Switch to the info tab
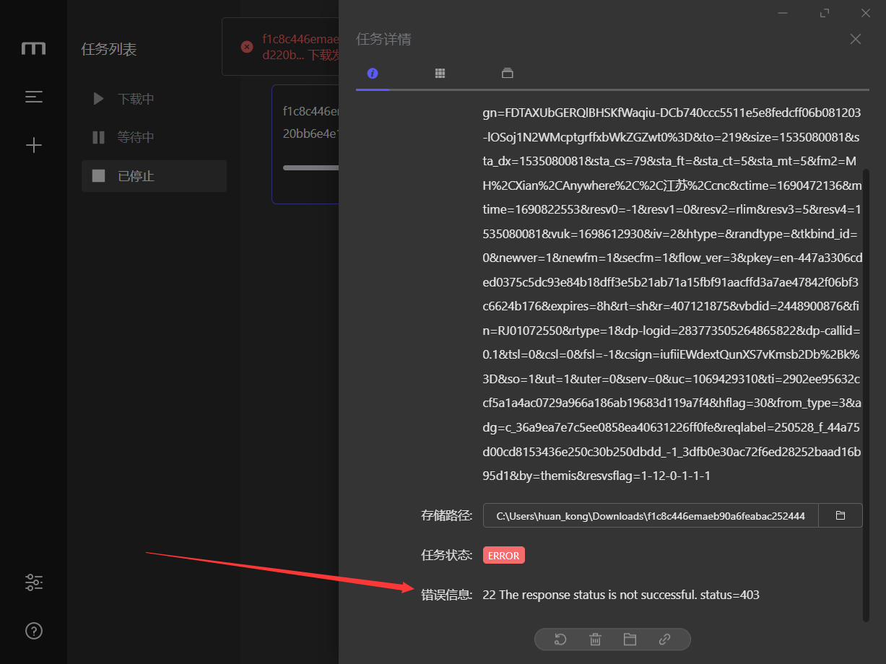The height and width of the screenshot is (664, 886). [373, 73]
